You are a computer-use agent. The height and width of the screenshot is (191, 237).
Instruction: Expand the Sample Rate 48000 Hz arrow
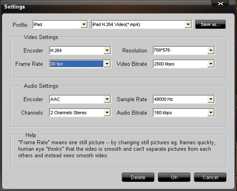click(x=211, y=99)
